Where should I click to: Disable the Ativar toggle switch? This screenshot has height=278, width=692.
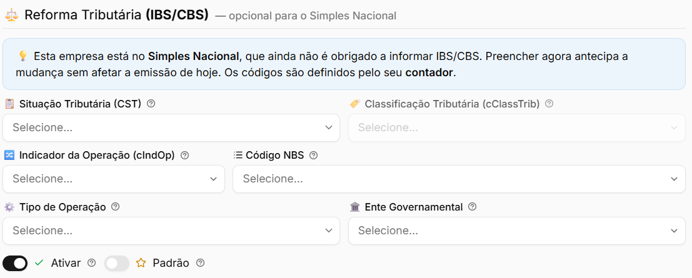click(15, 264)
